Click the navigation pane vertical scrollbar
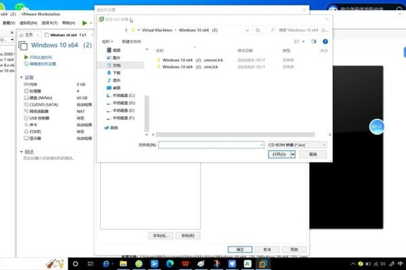Image resolution: width=406 pixels, height=270 pixels. 147,113
